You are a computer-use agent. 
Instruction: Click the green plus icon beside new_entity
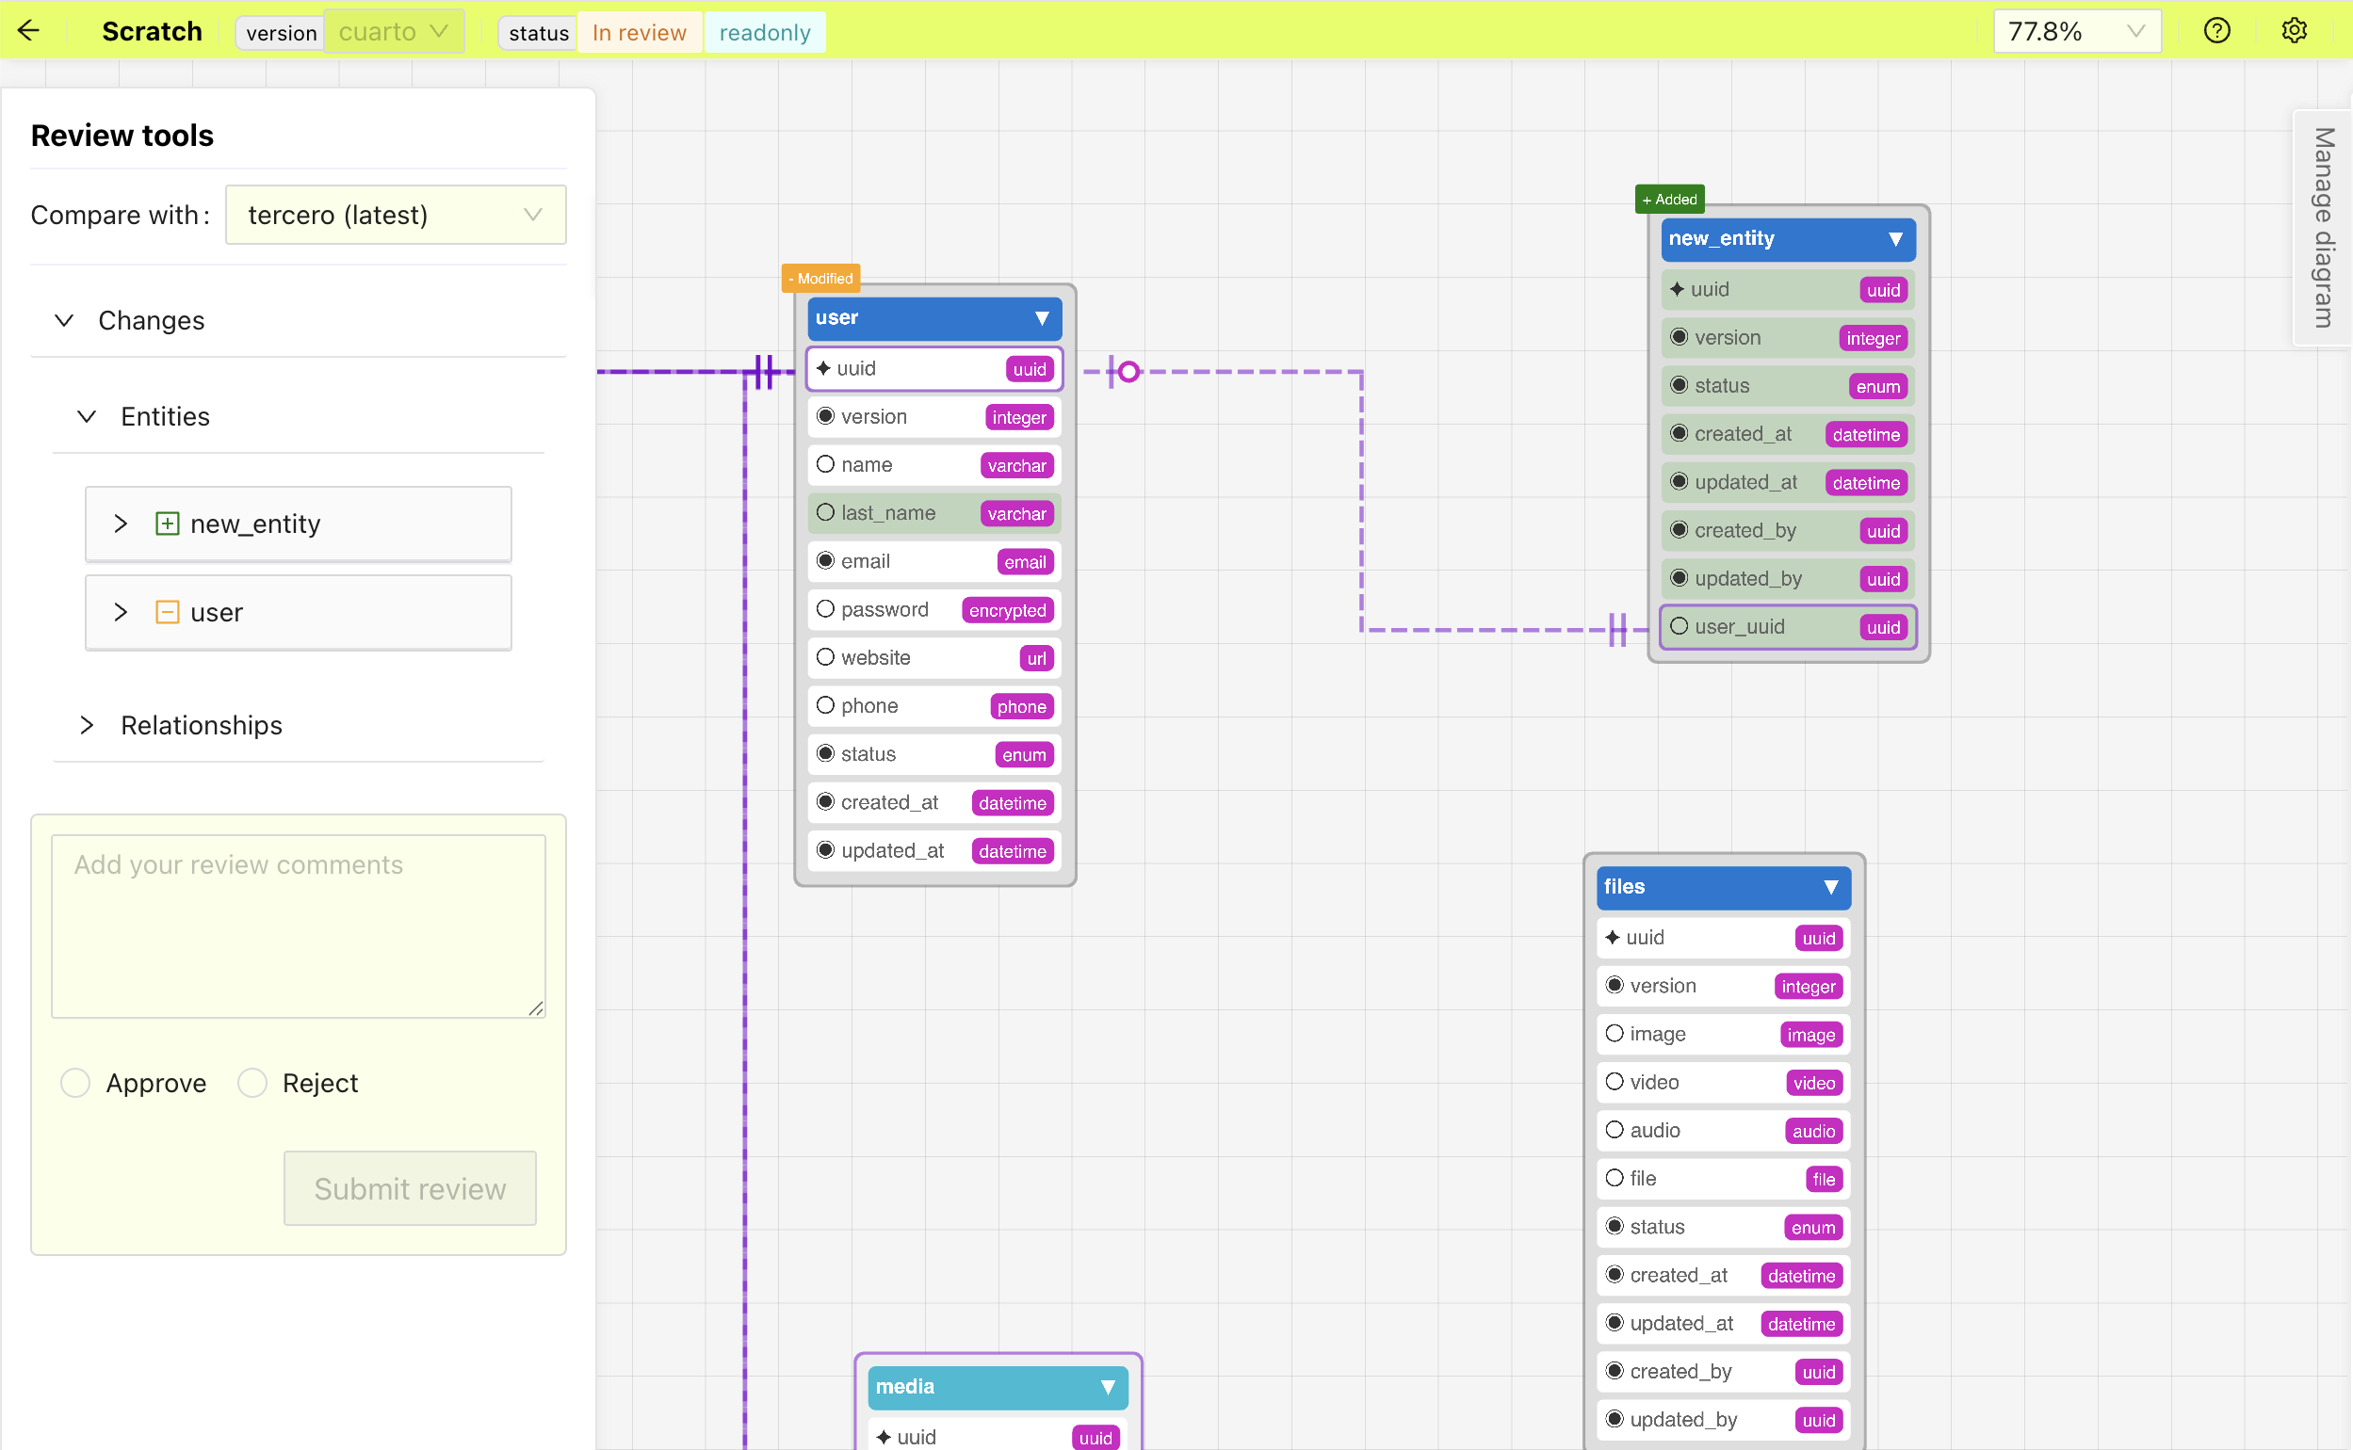coord(167,524)
